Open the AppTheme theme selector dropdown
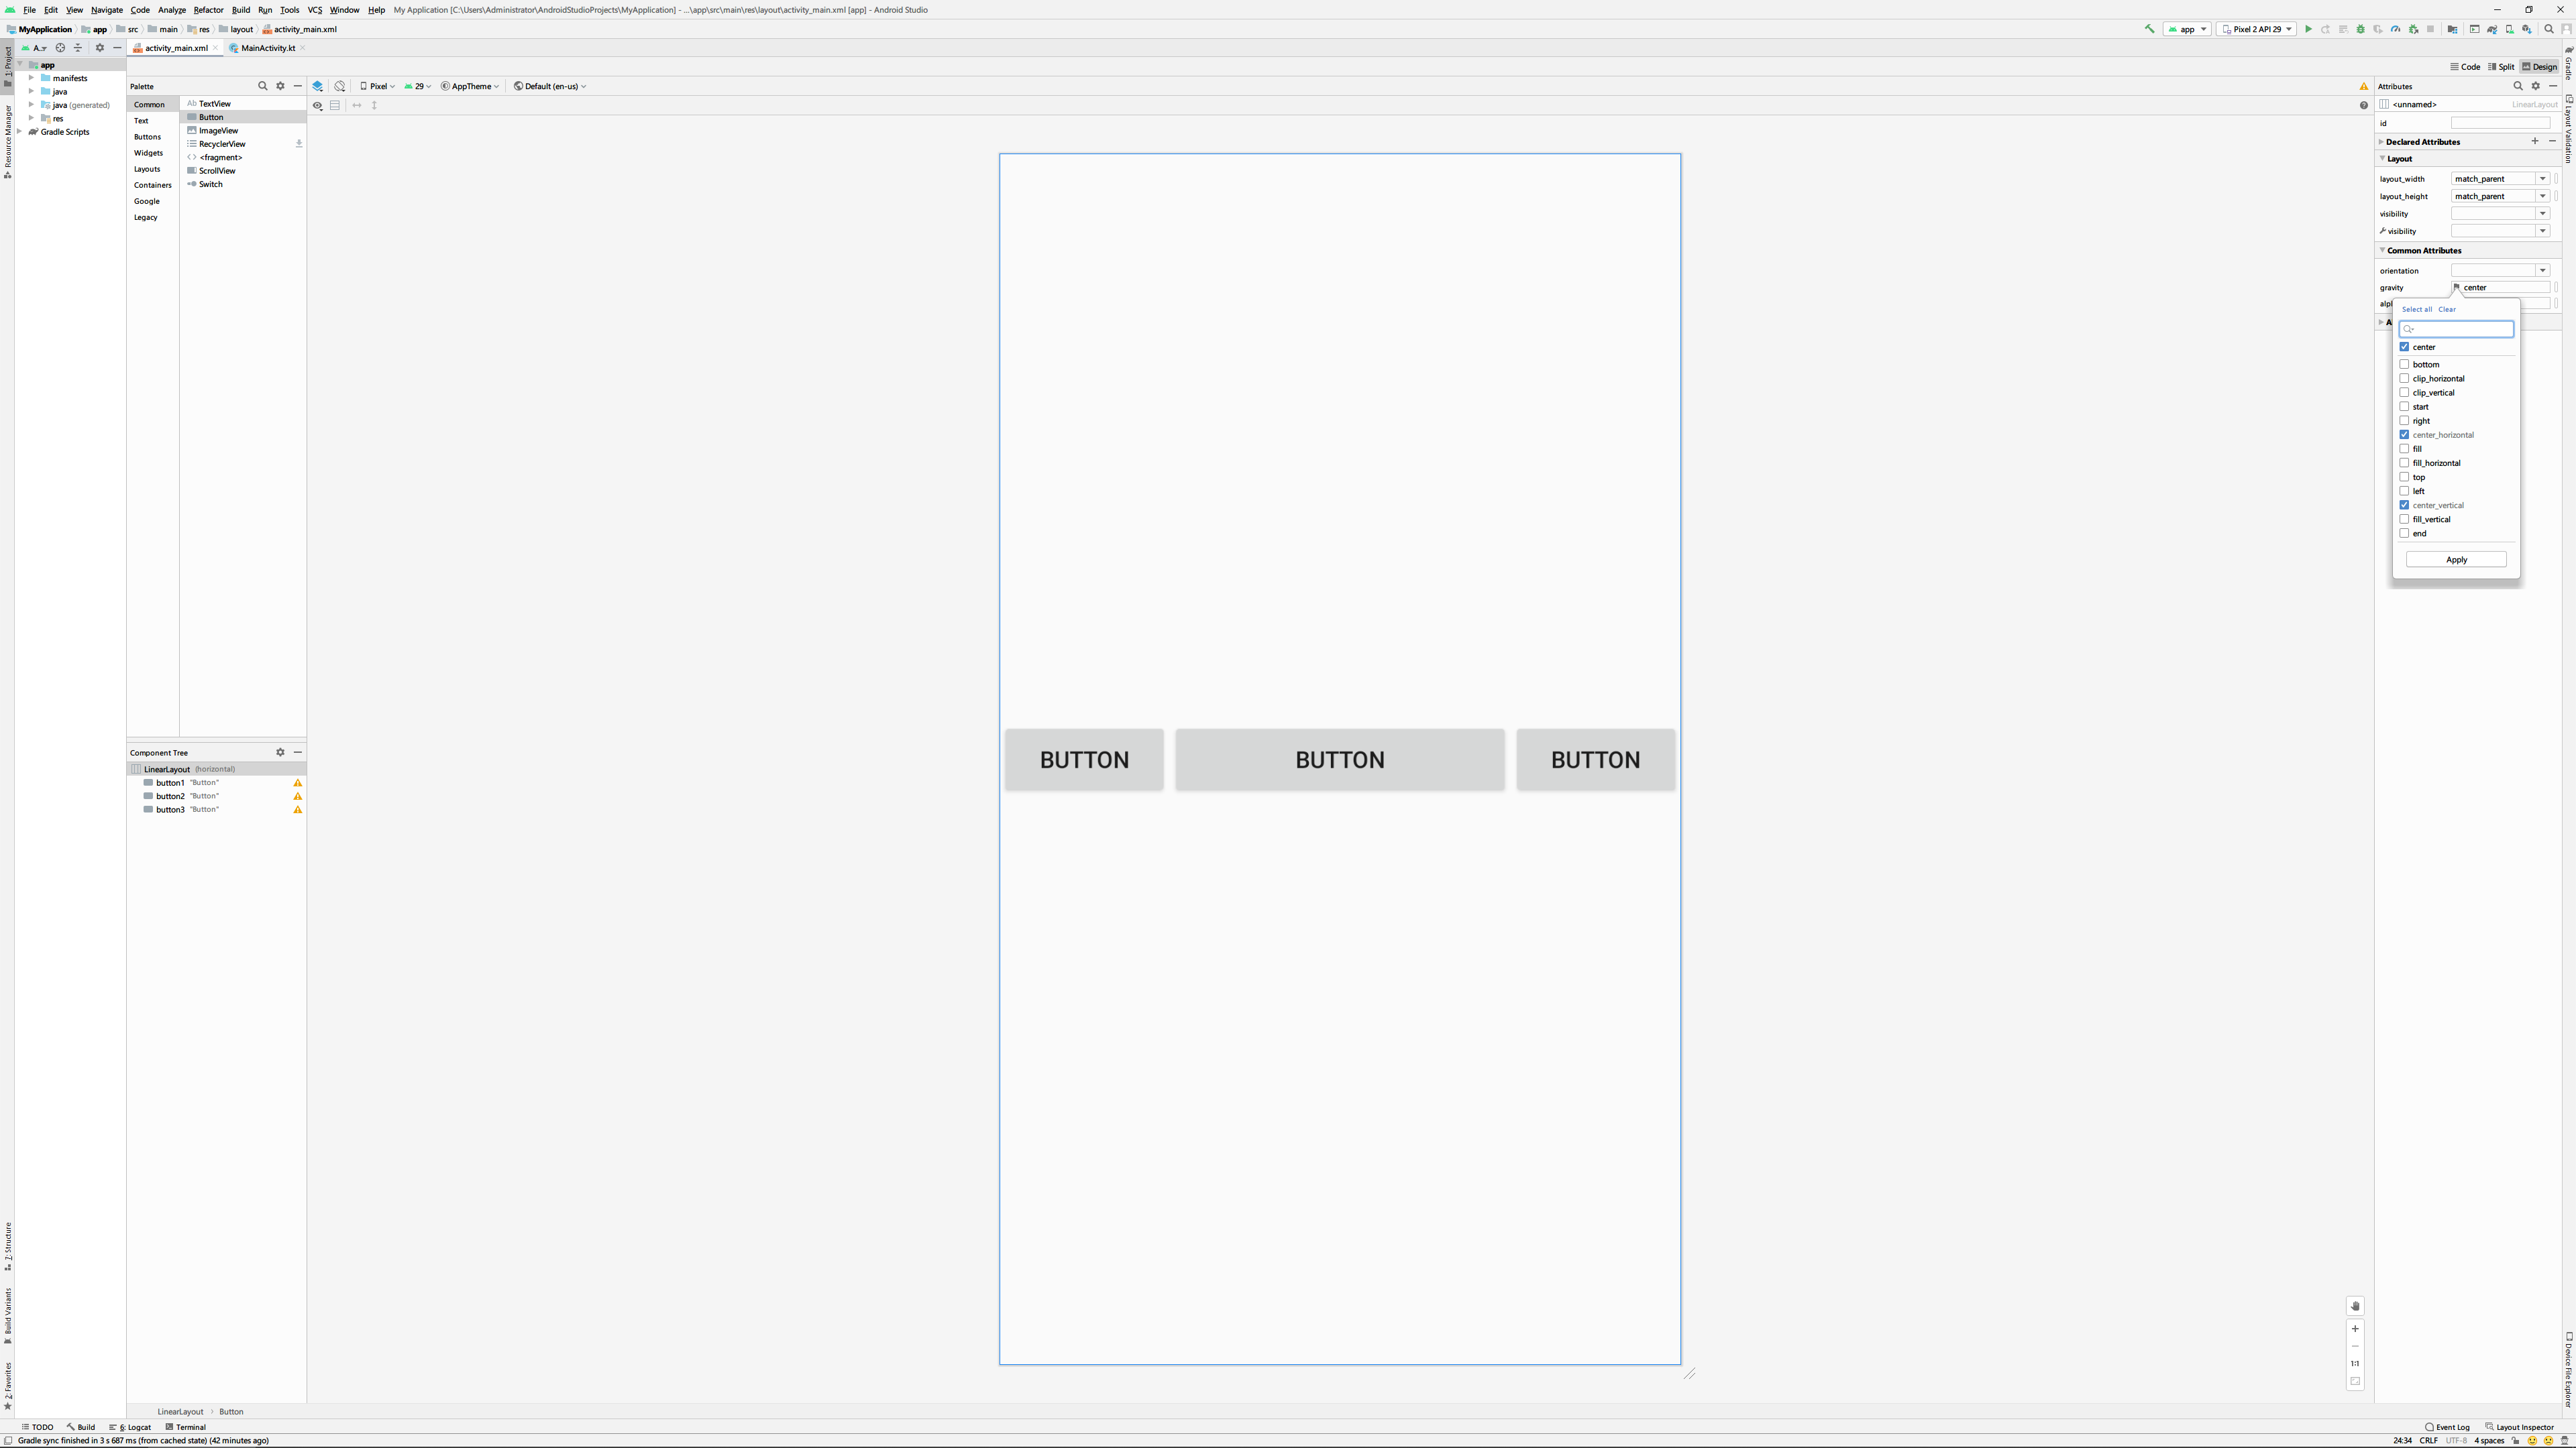The image size is (2576, 1448). (x=470, y=86)
